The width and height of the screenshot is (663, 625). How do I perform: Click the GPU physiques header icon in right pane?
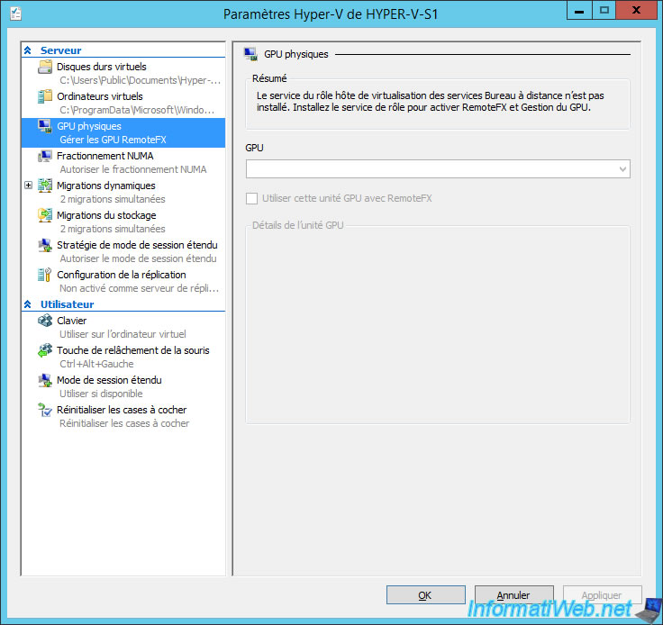coord(250,54)
